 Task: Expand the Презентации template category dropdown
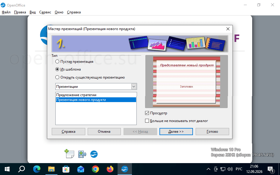[134, 87]
